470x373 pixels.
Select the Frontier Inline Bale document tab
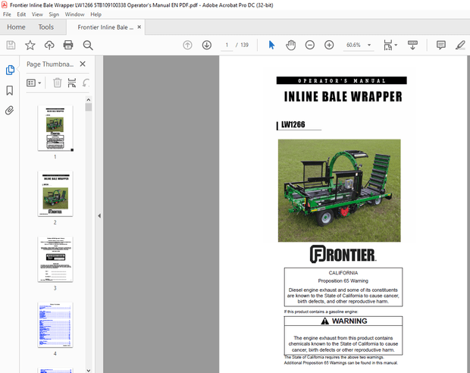click(105, 27)
